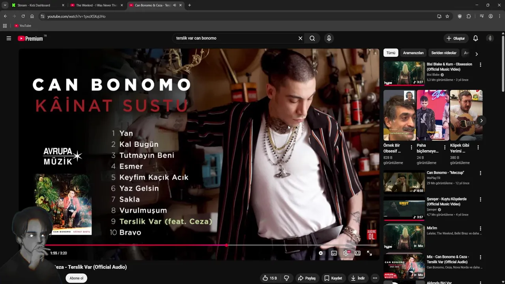Open player settings gear

tap(346, 253)
